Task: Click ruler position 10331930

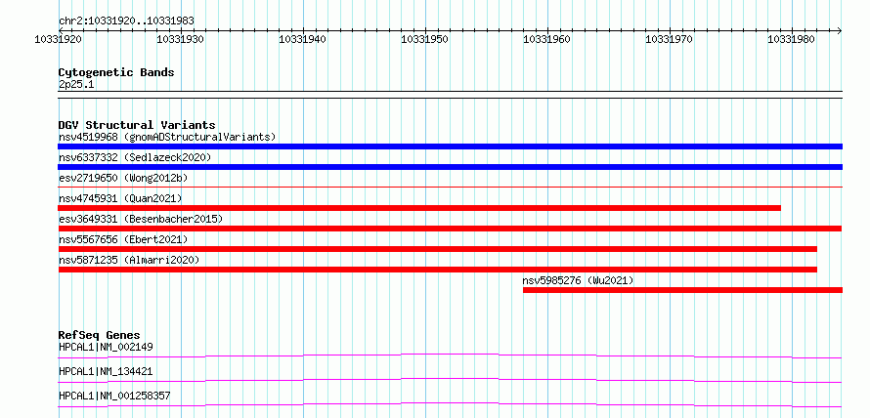Action: (181, 39)
